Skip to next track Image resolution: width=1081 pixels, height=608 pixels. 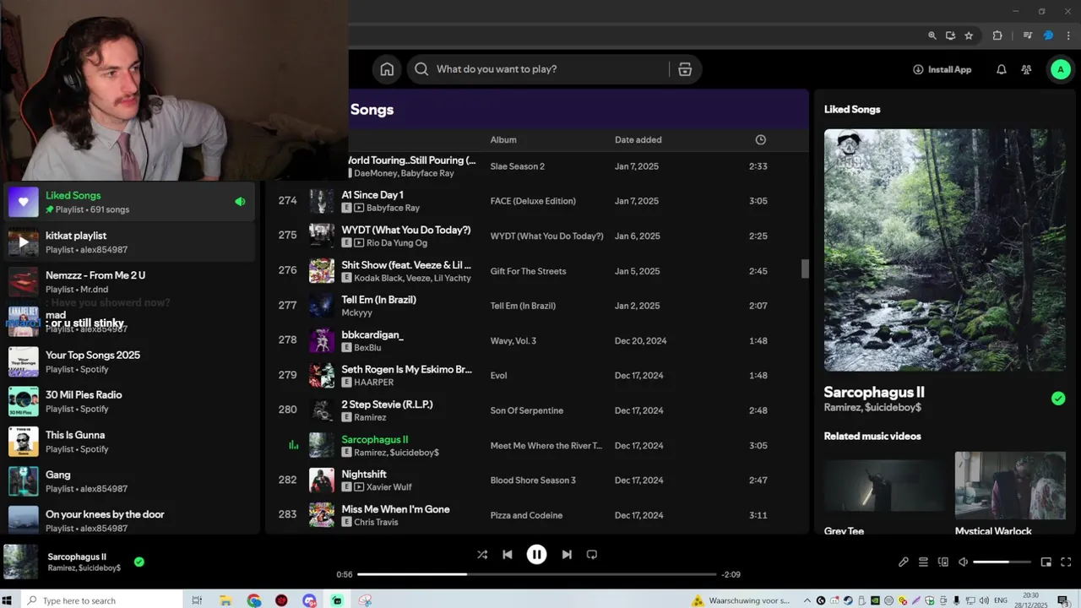coord(567,555)
